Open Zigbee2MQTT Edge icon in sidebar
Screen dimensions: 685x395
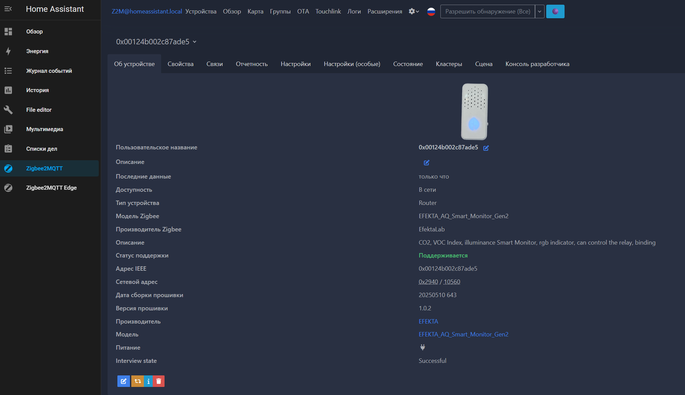click(8, 188)
